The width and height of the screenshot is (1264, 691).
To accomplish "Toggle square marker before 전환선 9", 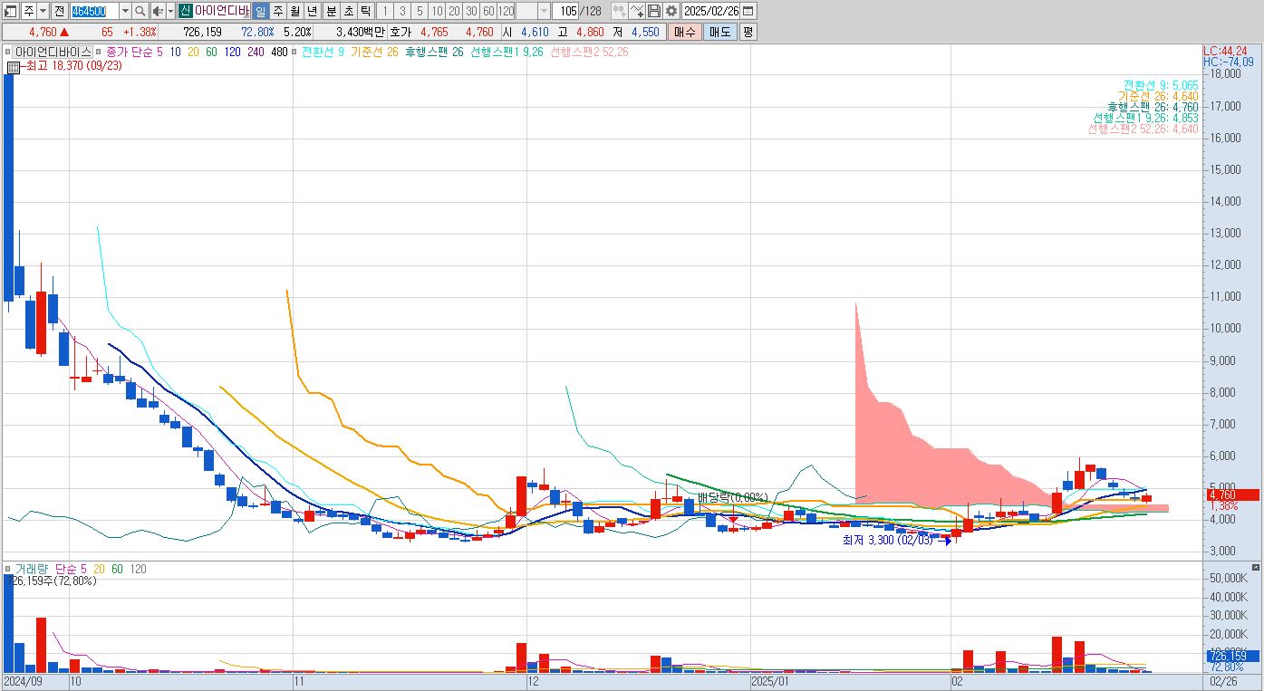I will pyautogui.click(x=294, y=53).
